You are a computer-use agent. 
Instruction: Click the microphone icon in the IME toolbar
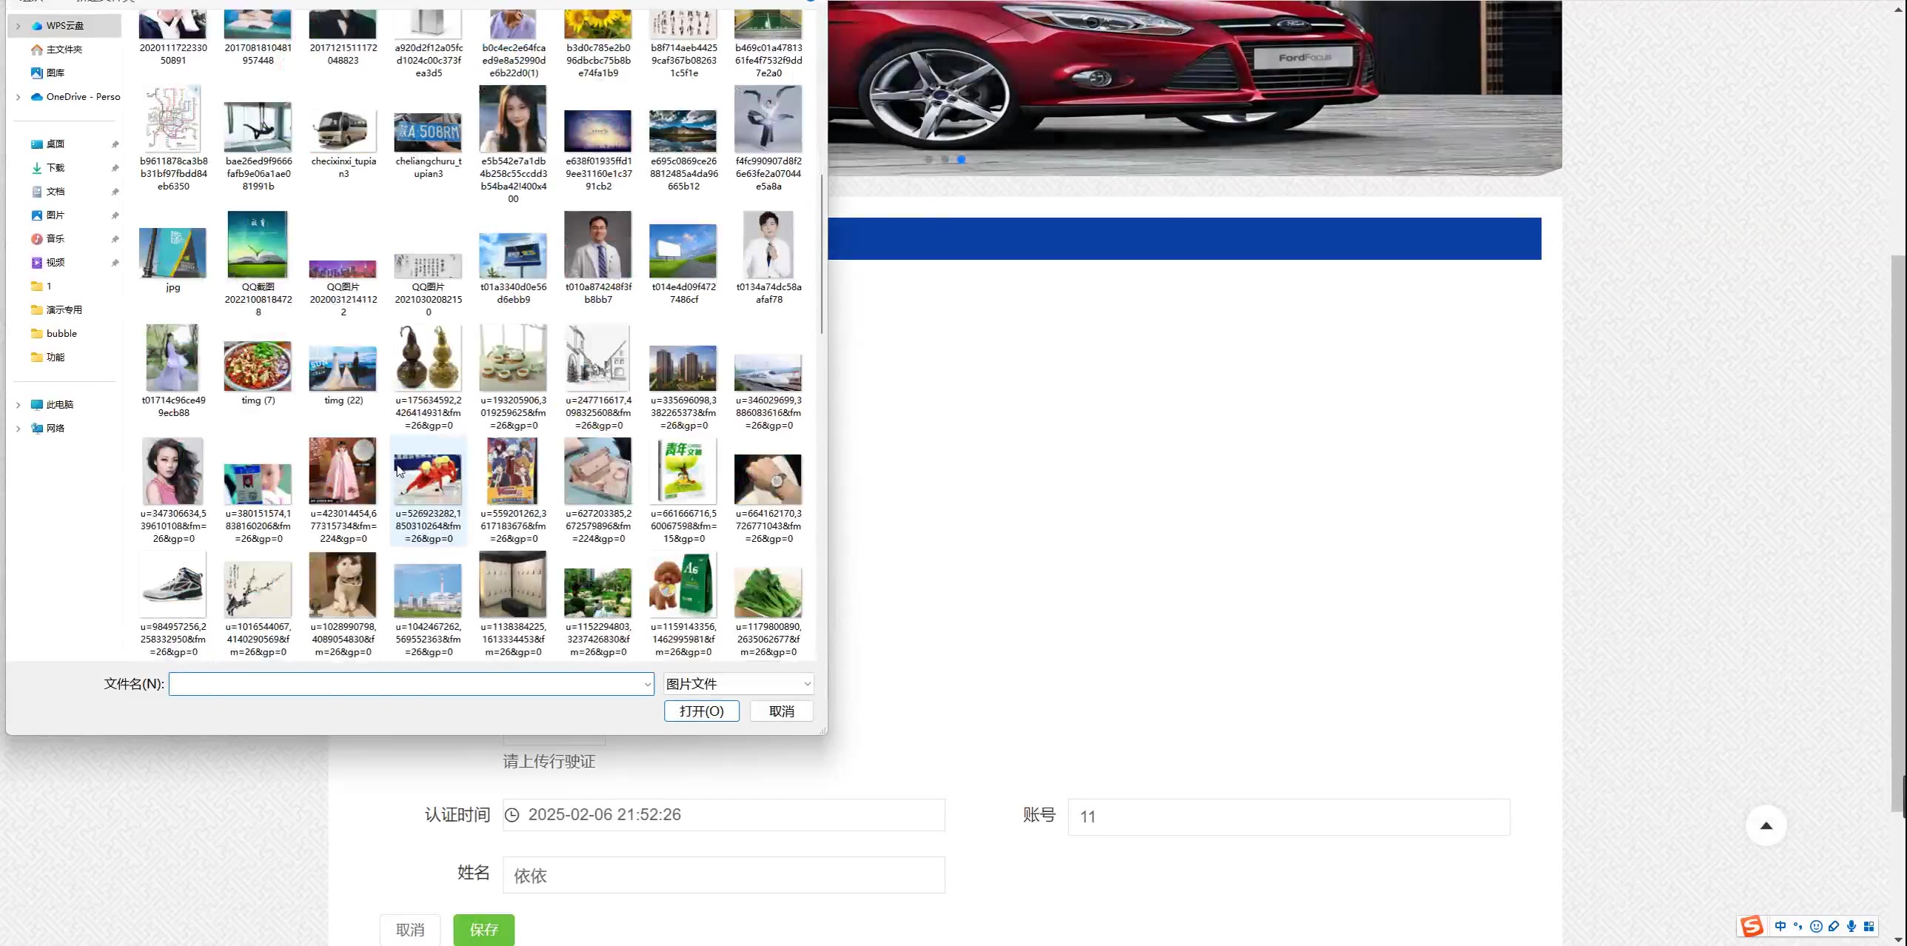[x=1851, y=927]
